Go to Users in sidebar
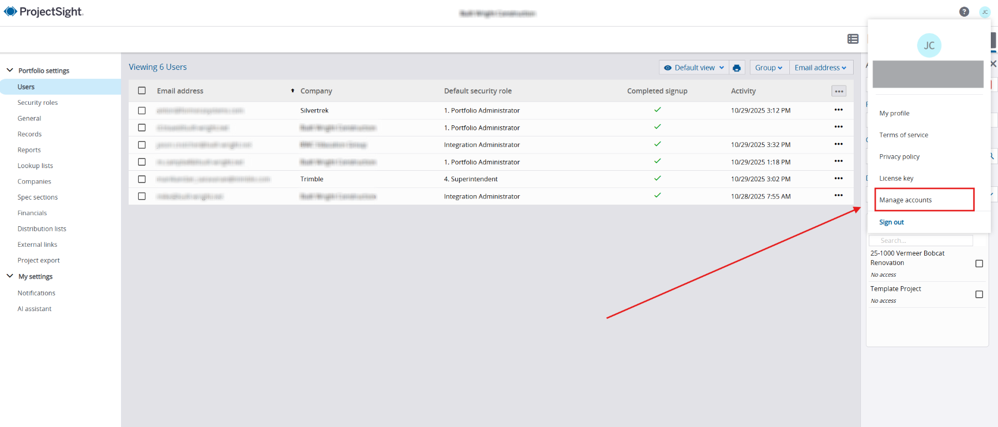The image size is (998, 427). pos(61,87)
